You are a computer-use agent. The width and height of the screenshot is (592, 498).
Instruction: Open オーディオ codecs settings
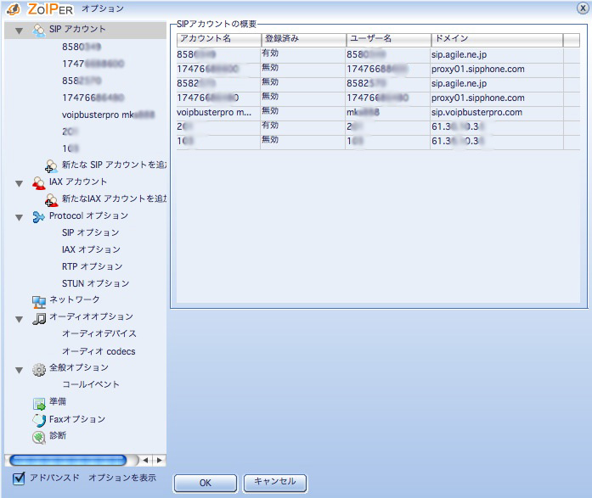point(99,351)
